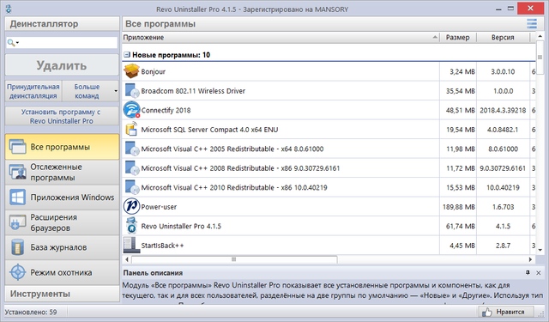Click the horizontal scrollbar thumb
This screenshot has width=549, height=322.
[234, 259]
